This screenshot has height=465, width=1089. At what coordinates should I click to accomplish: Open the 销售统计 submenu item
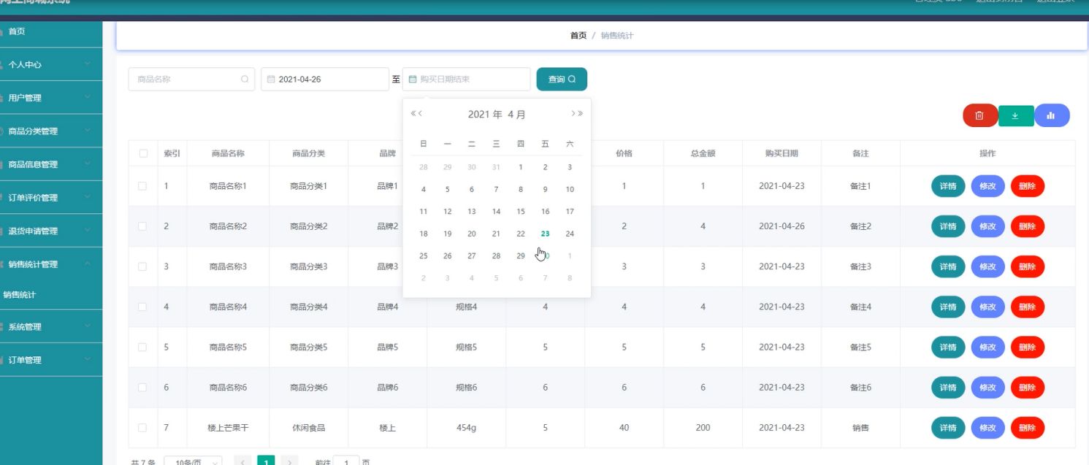pyautogui.click(x=20, y=295)
